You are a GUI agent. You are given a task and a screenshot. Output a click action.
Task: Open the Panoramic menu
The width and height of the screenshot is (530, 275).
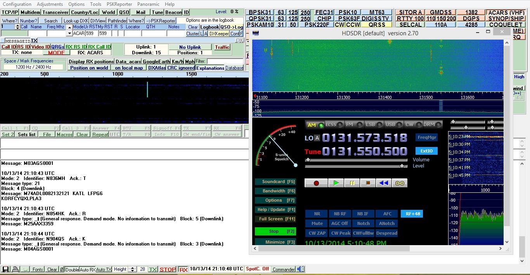click(x=148, y=4)
